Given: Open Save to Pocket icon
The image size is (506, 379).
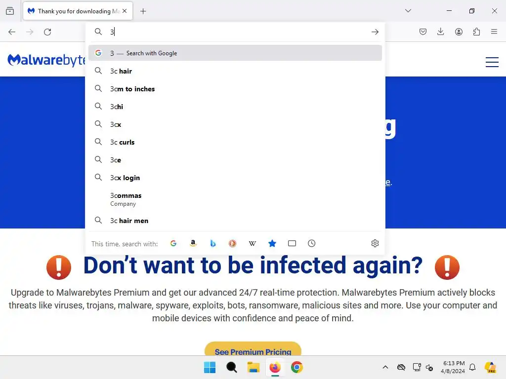Looking at the screenshot, I should click(x=423, y=32).
